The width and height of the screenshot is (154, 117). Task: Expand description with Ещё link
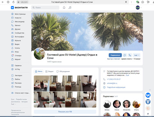[x=127, y=75]
